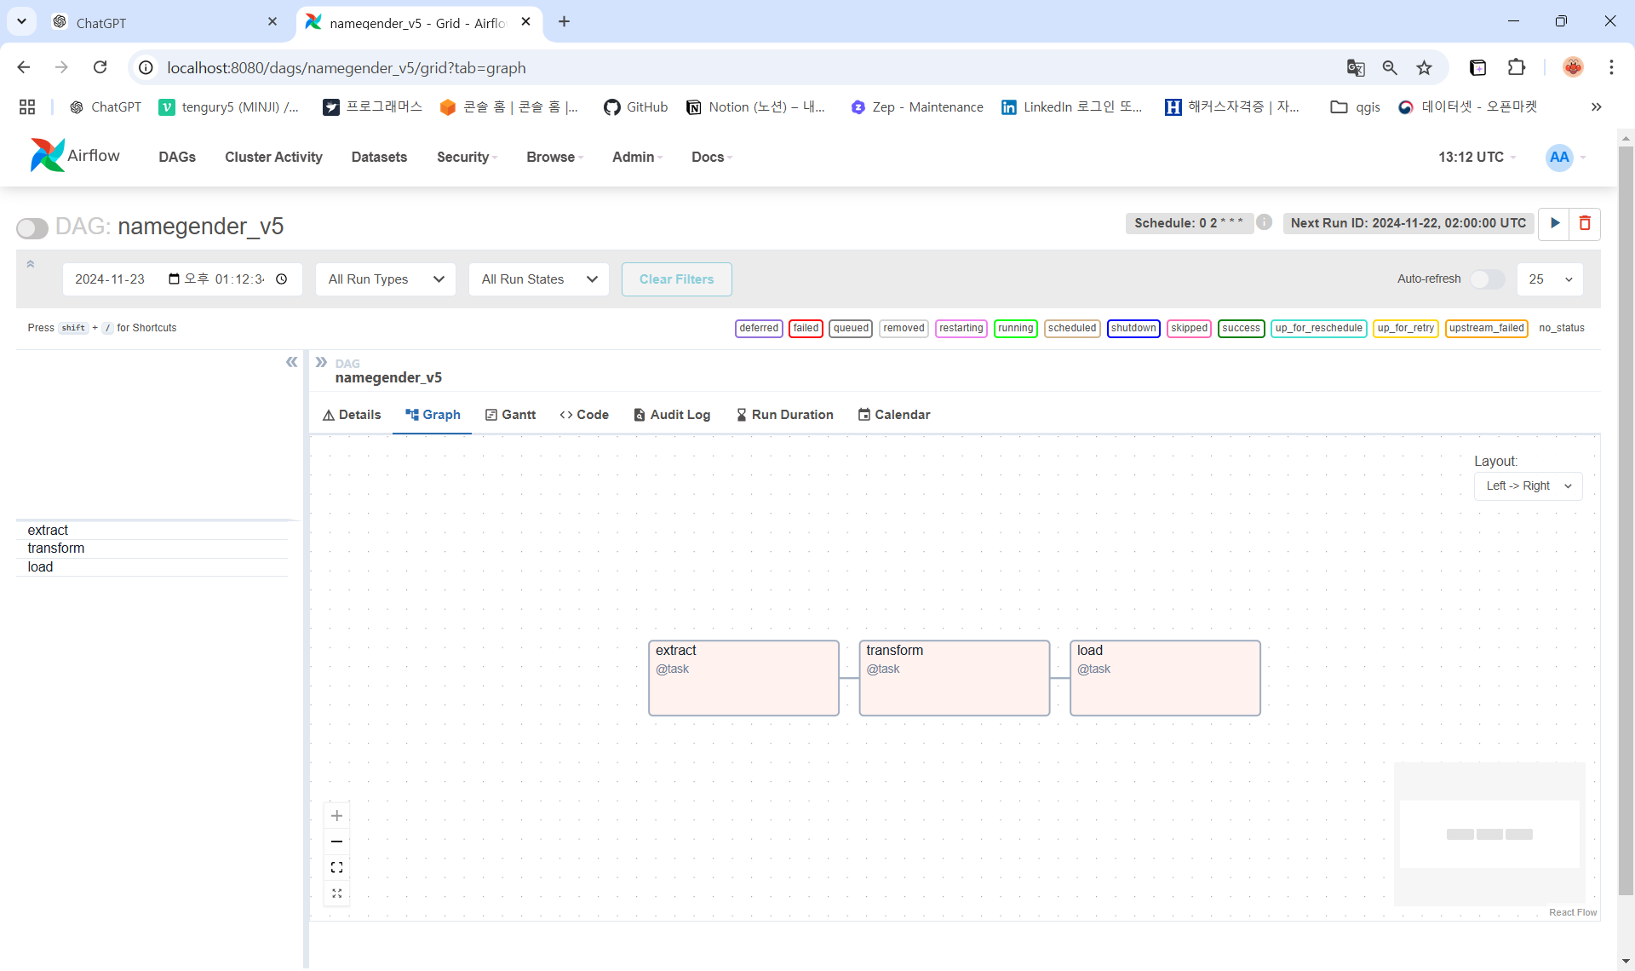Screen dimensions: 1635x971
Task: Delete the DAG using the trash icon
Action: coord(1585,223)
